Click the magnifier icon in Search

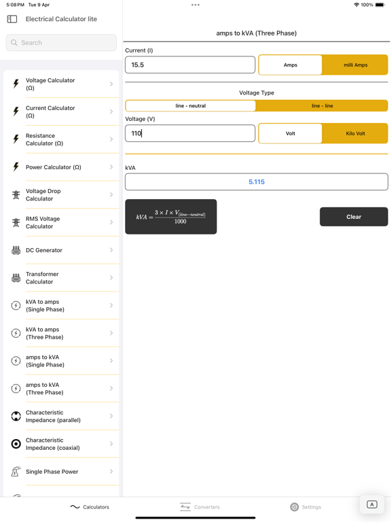[14, 43]
